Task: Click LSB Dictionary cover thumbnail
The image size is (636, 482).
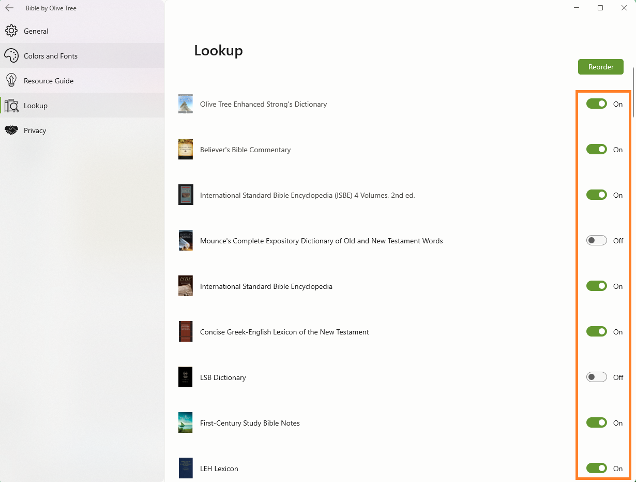Action: coord(186,377)
